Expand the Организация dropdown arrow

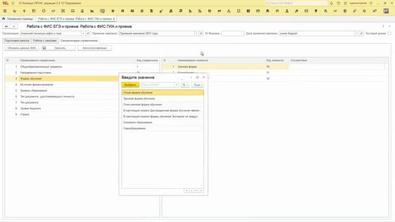click(83, 33)
